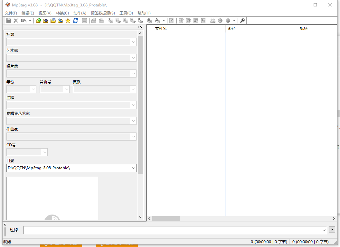Click the filter options arrow button

[x=332, y=230]
